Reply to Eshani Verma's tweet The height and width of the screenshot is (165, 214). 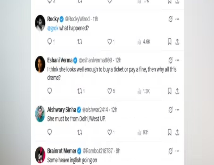click(x=49, y=91)
